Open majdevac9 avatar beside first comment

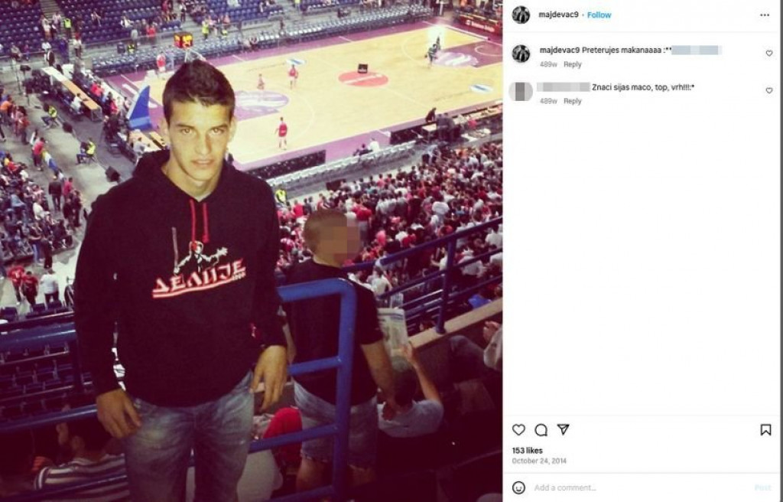click(x=521, y=54)
